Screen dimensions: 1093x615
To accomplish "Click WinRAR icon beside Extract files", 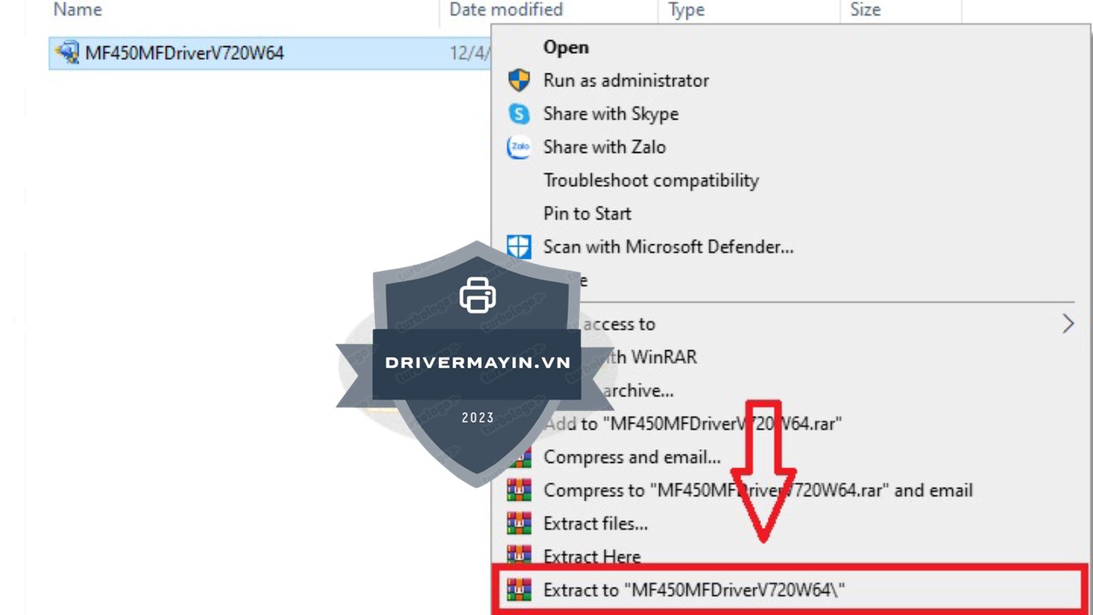I will (x=519, y=524).
